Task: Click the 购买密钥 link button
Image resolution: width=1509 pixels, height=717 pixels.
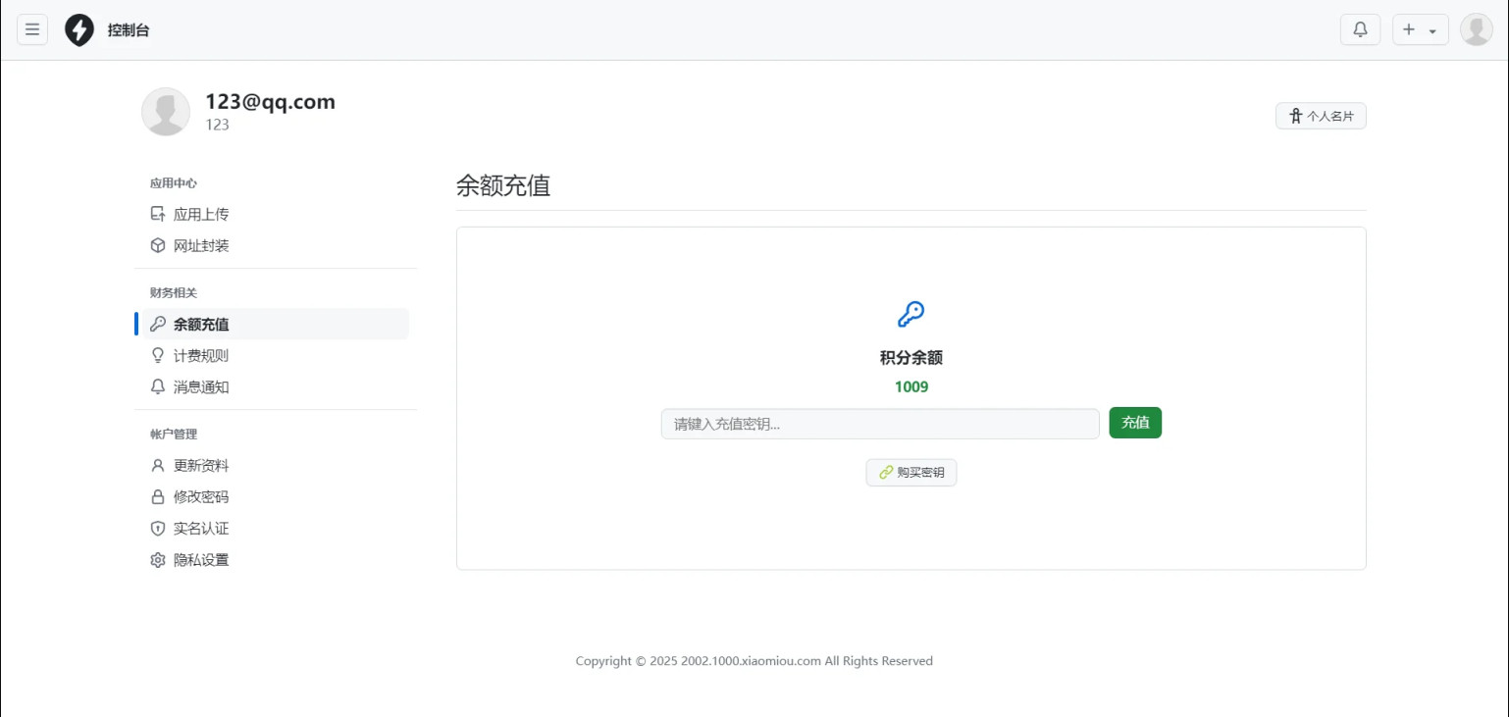Action: click(911, 472)
